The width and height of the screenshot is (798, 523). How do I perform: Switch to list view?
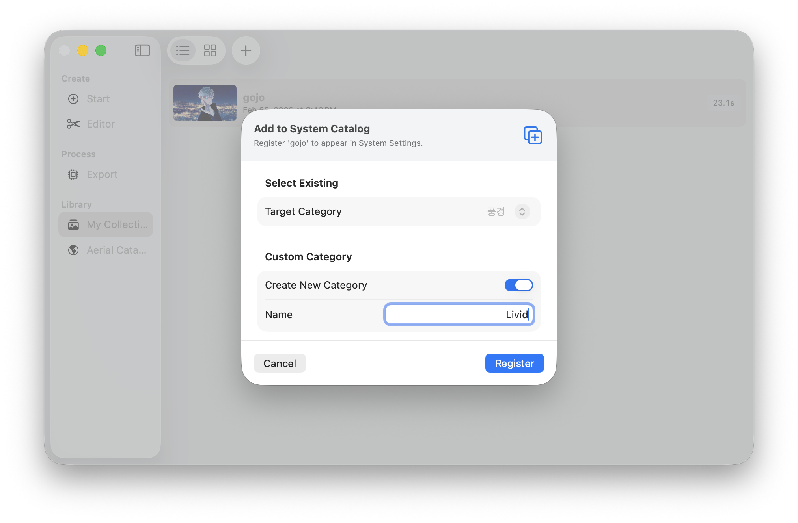[183, 50]
